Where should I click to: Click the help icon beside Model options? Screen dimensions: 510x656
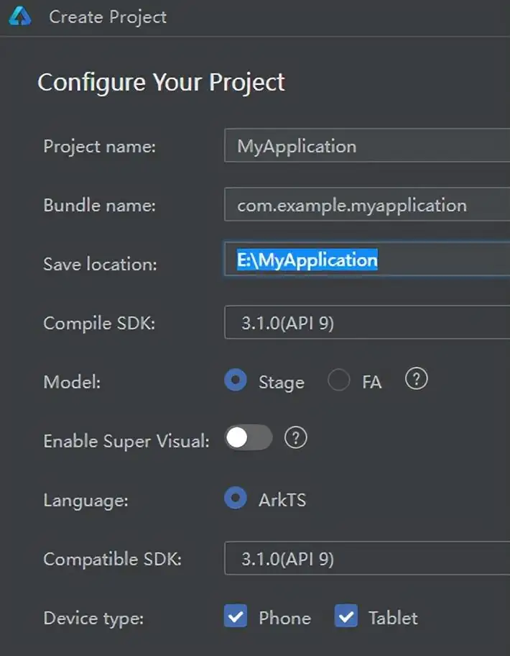point(416,378)
